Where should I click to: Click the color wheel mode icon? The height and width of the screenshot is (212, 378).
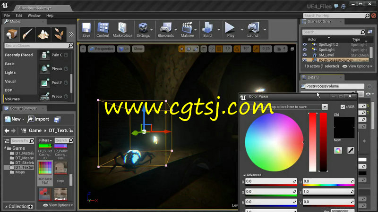(338, 150)
